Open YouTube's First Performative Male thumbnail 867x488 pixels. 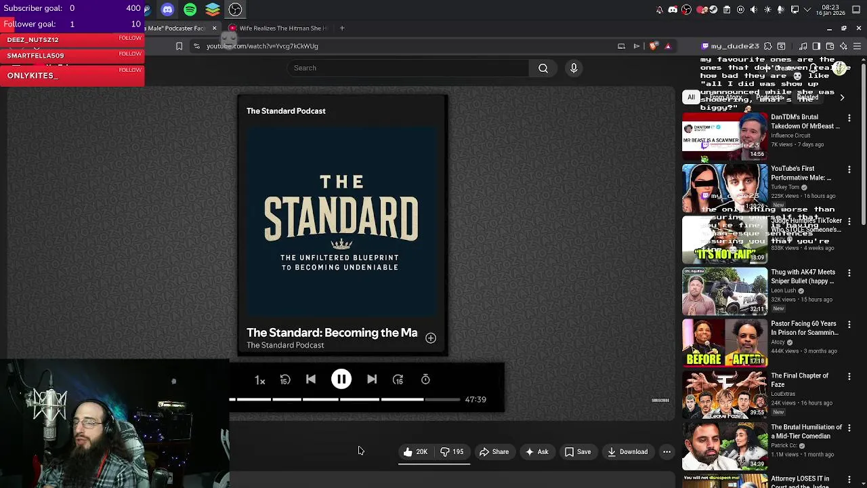(725, 188)
